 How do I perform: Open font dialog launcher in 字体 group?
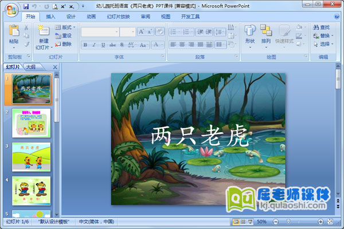click(x=163, y=56)
